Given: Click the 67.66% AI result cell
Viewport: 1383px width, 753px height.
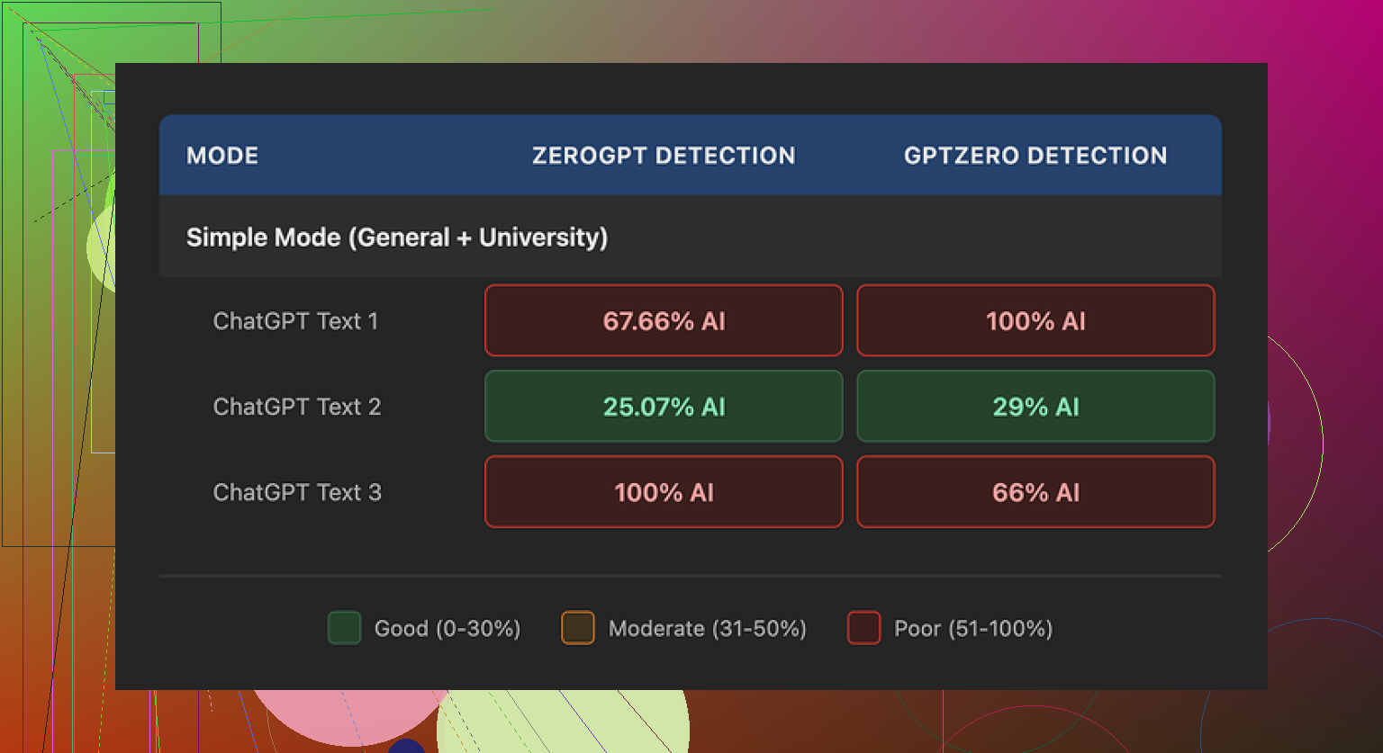Looking at the screenshot, I should pos(664,321).
